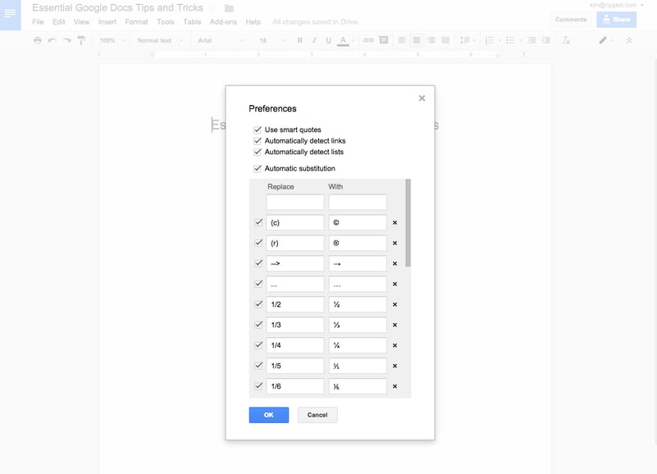Screen dimensions: 657x474
Task: Close the Preferences dialog with X
Action: (x=422, y=98)
